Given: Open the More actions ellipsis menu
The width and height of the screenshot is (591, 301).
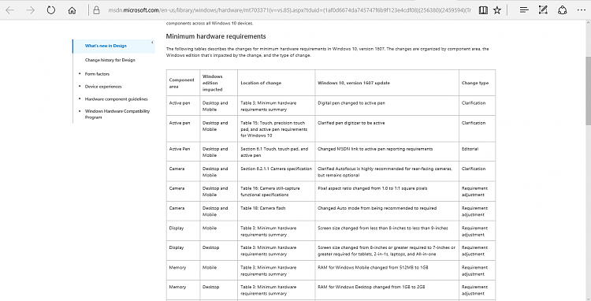Looking at the screenshot, I should pyautogui.click(x=582, y=10).
